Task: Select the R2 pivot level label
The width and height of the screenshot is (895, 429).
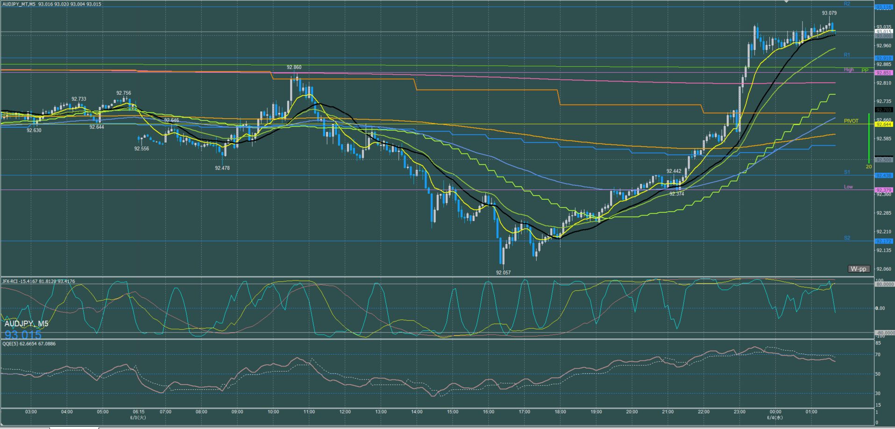Action: [x=847, y=4]
